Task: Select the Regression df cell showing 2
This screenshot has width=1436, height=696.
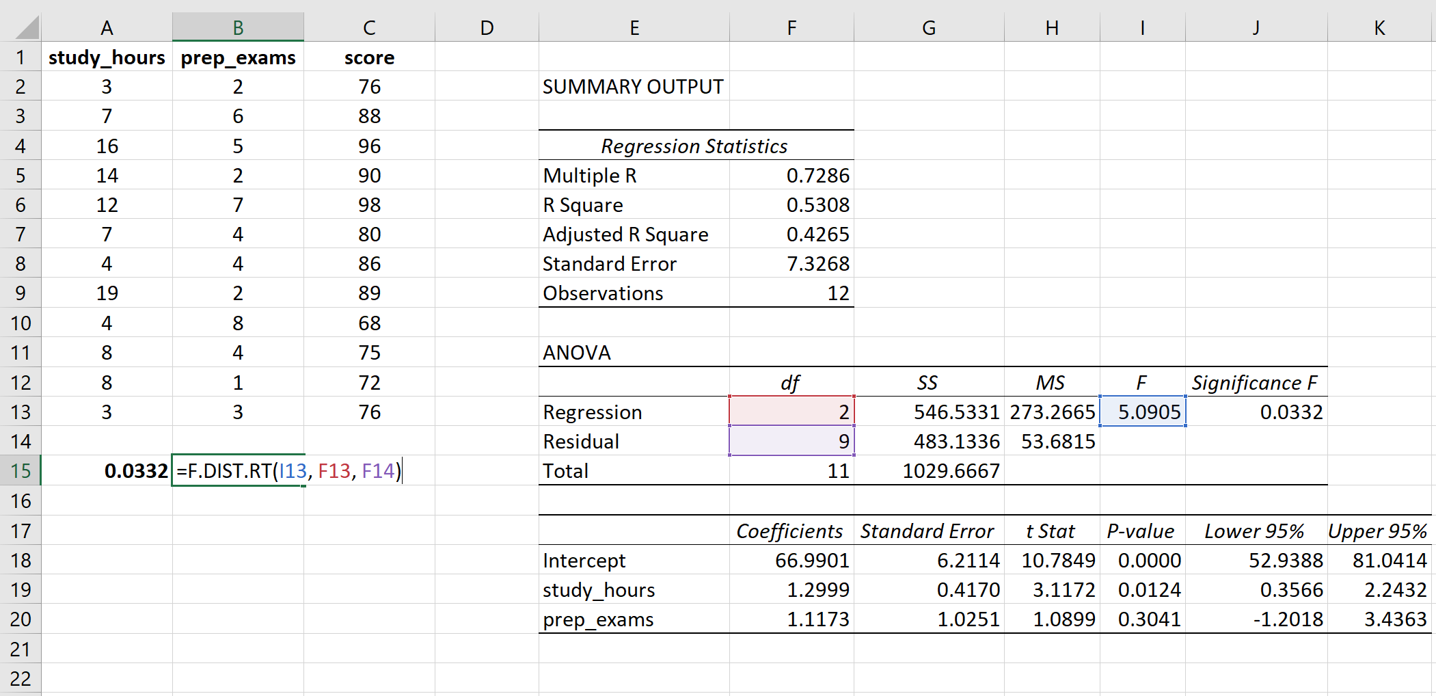Action: pyautogui.click(x=791, y=412)
